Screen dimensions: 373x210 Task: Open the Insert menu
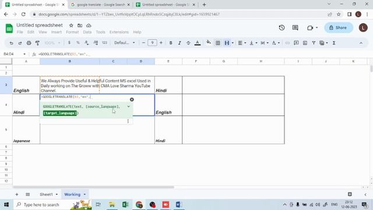[57, 32]
